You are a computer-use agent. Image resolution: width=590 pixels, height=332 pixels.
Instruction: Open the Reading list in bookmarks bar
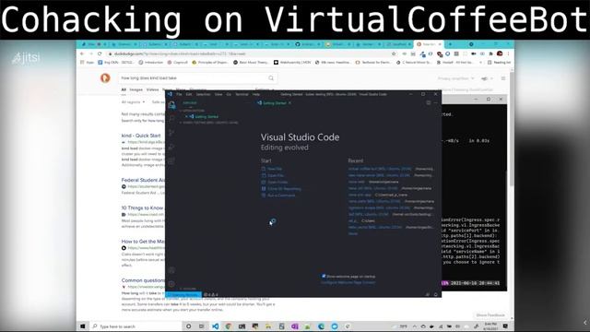pos(499,62)
